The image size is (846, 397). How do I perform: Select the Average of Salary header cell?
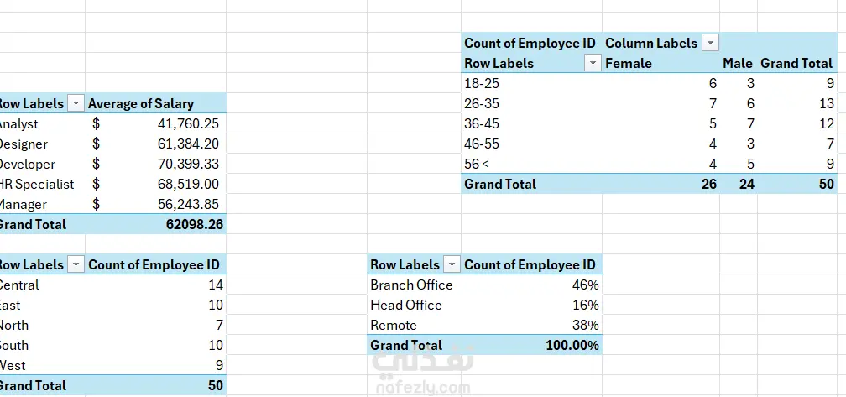(x=155, y=103)
